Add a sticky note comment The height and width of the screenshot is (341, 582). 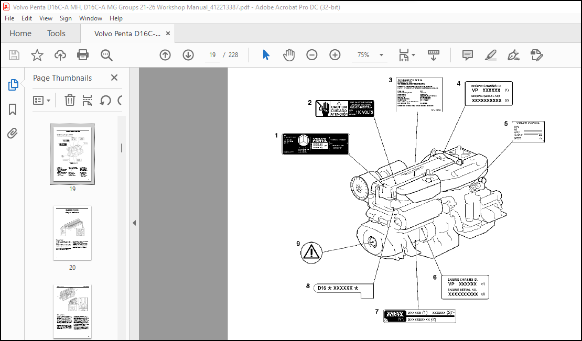pyautogui.click(x=467, y=55)
